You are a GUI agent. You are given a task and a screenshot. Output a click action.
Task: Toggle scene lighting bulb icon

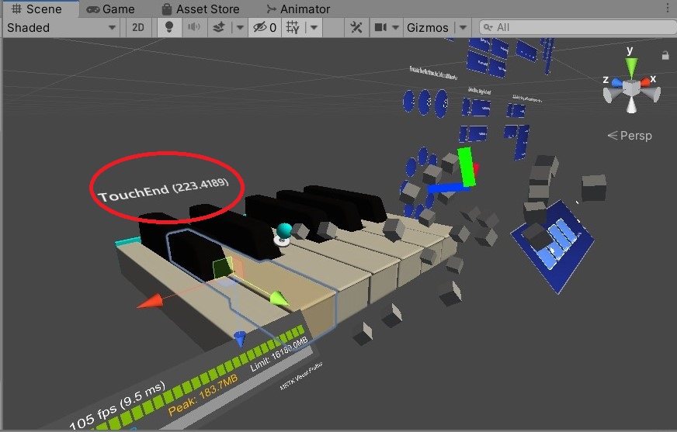pos(169,28)
